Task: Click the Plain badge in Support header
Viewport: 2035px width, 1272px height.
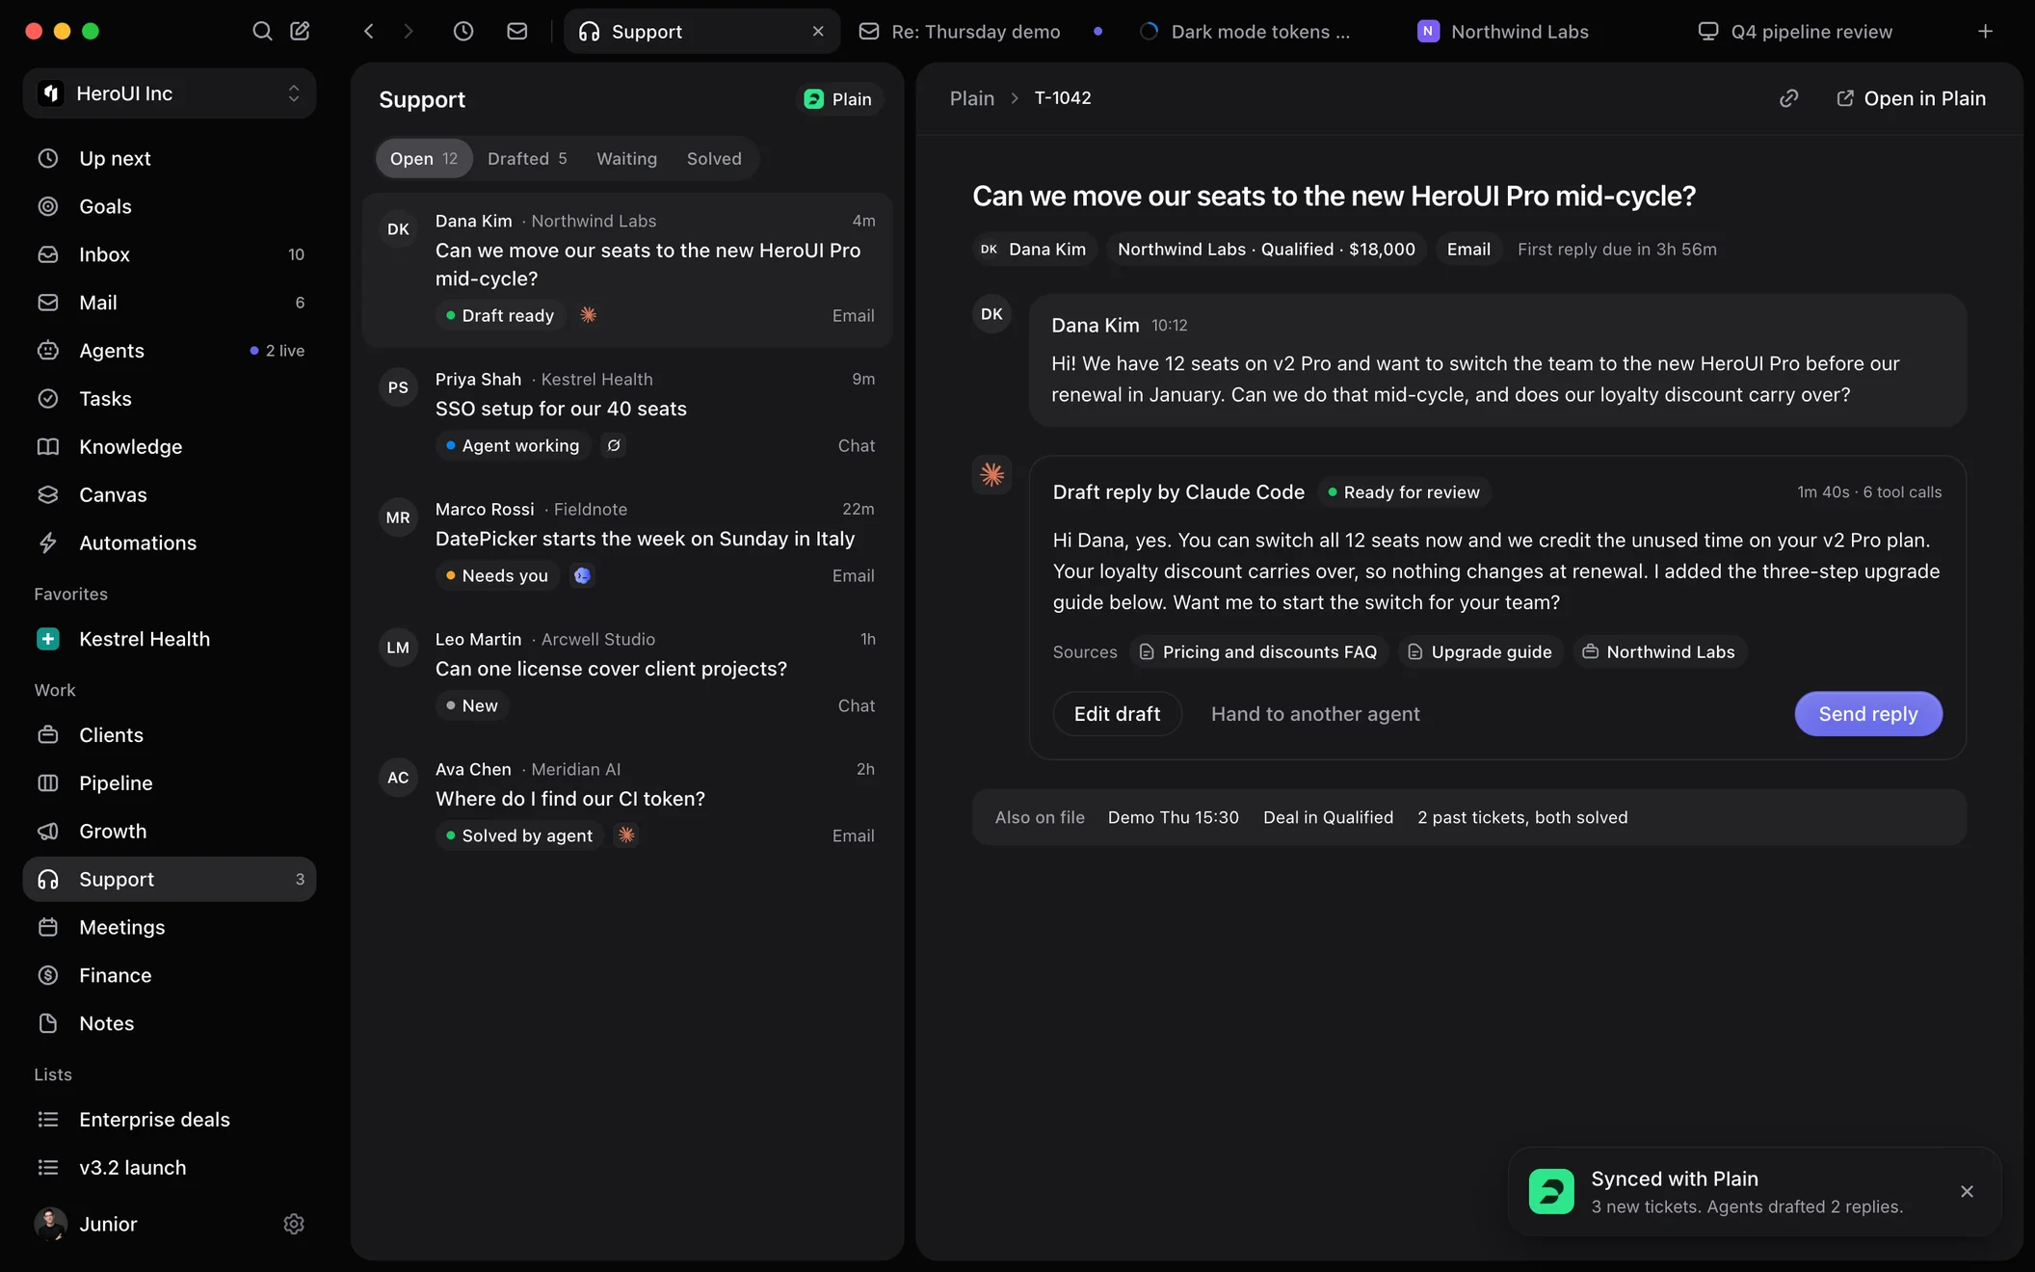Action: pyautogui.click(x=838, y=99)
